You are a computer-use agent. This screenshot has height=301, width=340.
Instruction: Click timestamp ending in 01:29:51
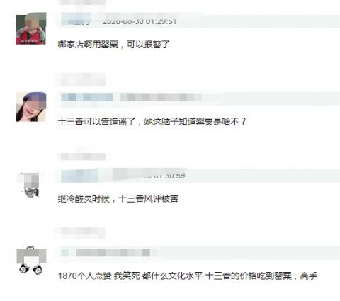click(140, 21)
